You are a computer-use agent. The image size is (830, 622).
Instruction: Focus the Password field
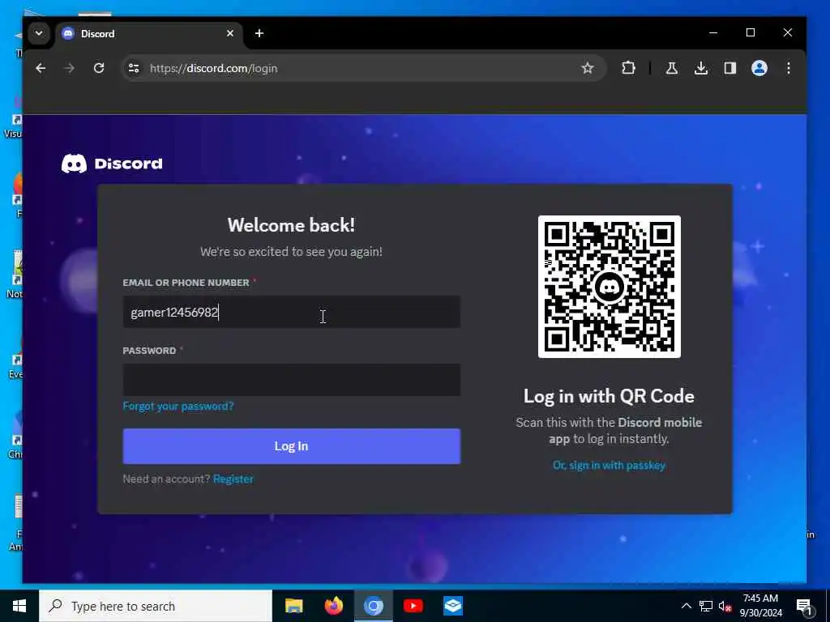[x=292, y=380]
